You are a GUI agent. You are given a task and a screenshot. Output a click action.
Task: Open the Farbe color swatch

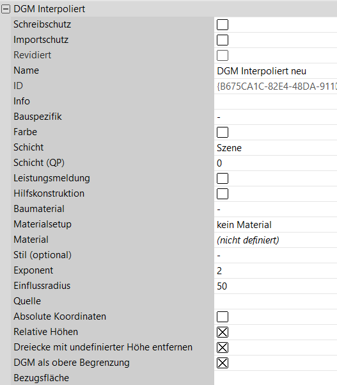pyautogui.click(x=223, y=133)
